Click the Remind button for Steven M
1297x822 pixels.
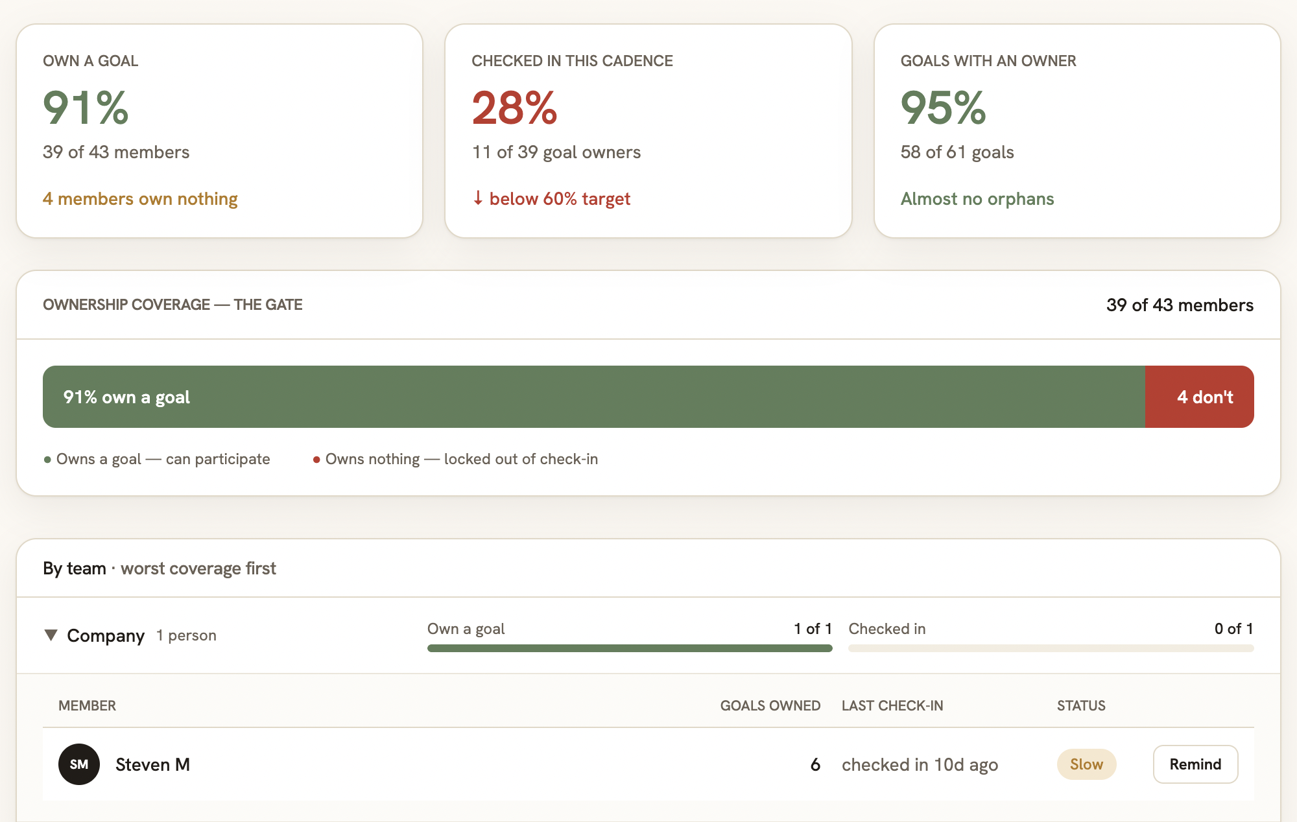(x=1195, y=764)
